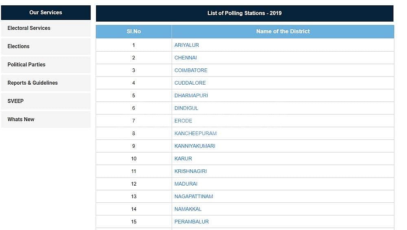Select the MADURAI district link
407x230 pixels.
point(186,184)
